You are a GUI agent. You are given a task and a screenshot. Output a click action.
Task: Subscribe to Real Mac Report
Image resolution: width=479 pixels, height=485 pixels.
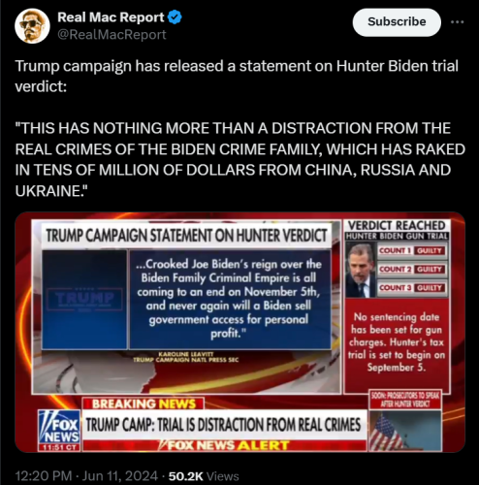[397, 22]
